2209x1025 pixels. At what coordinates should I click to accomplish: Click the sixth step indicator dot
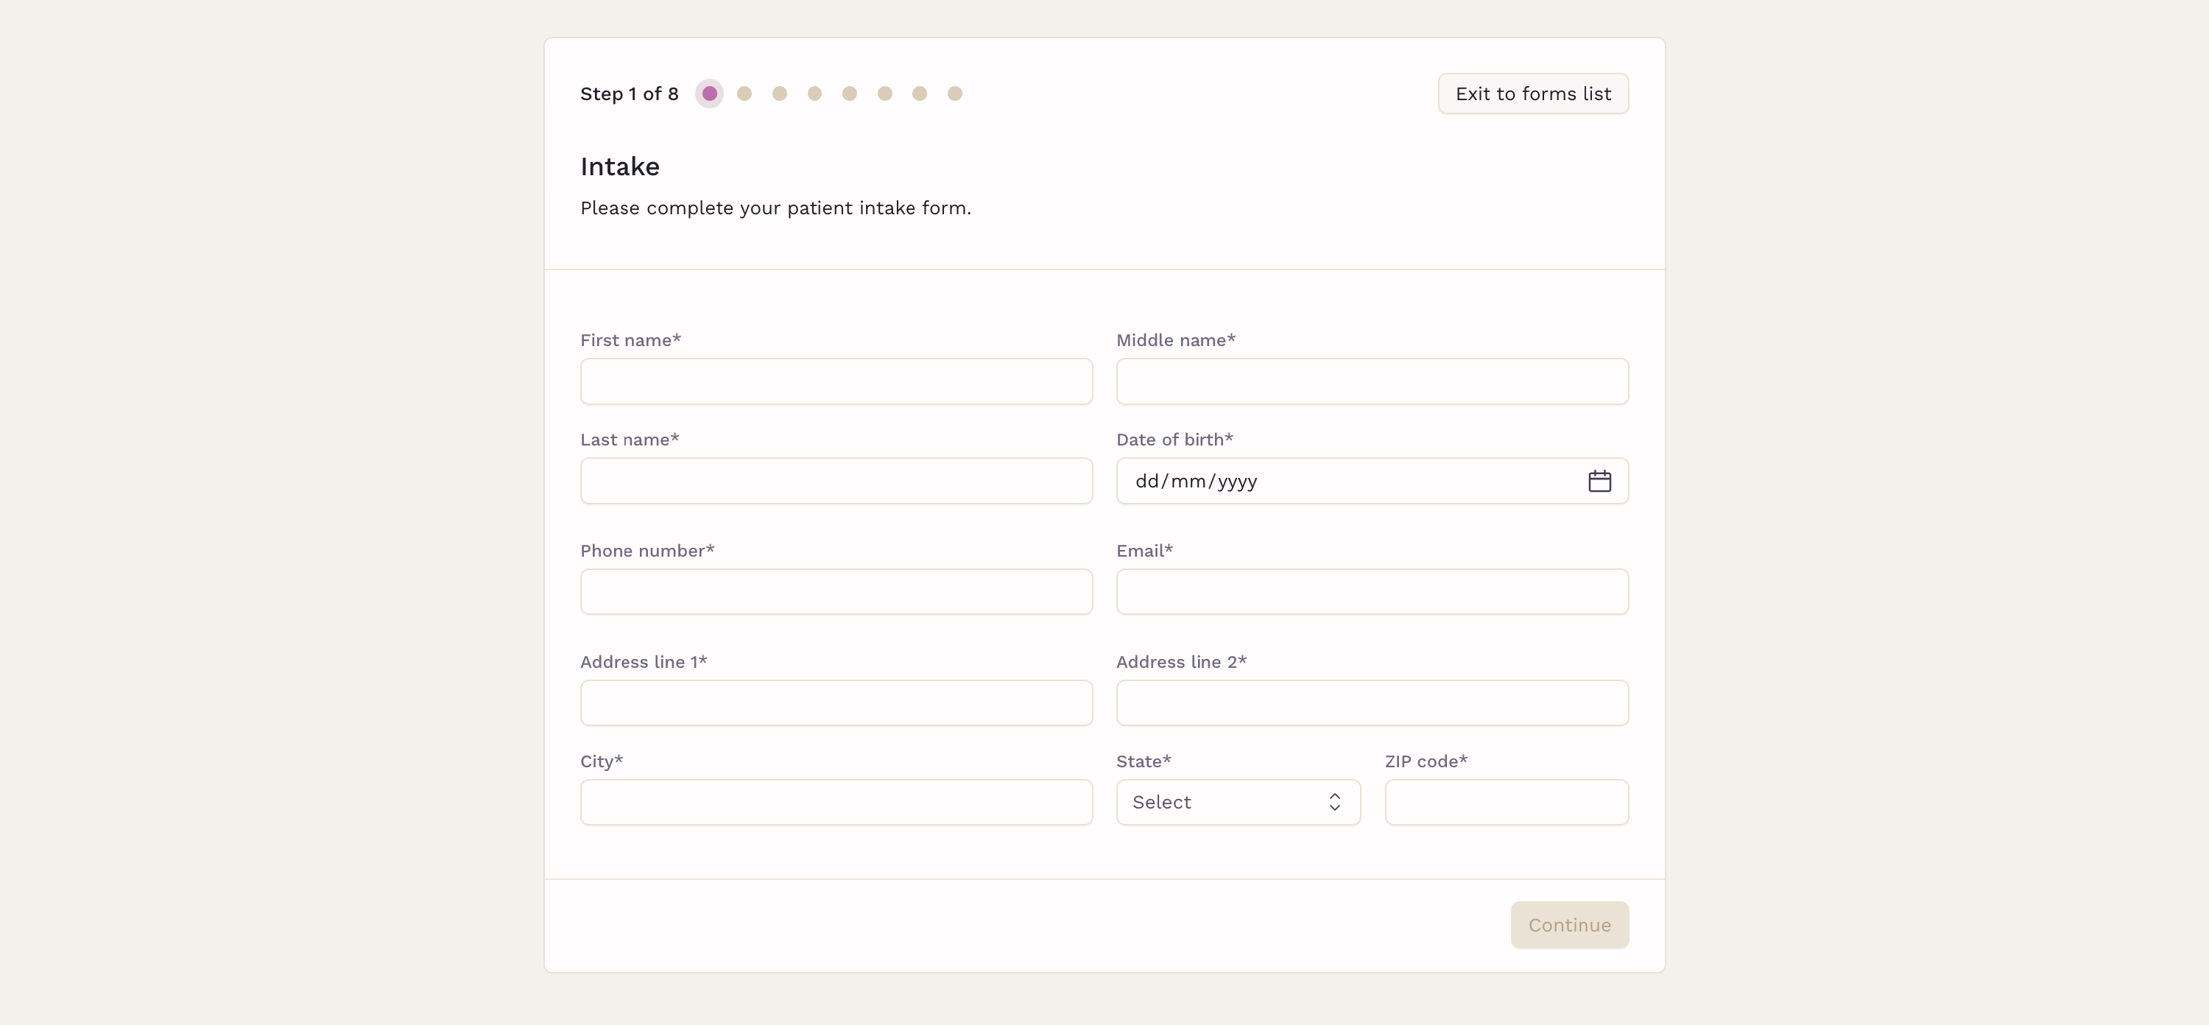point(885,94)
